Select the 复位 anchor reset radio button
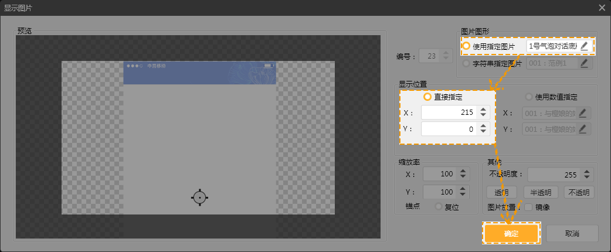This screenshot has height=252, width=611. tap(438, 207)
